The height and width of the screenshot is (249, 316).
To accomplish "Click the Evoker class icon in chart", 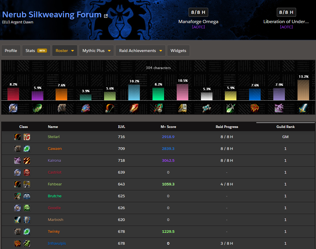I will (x=86, y=108).
